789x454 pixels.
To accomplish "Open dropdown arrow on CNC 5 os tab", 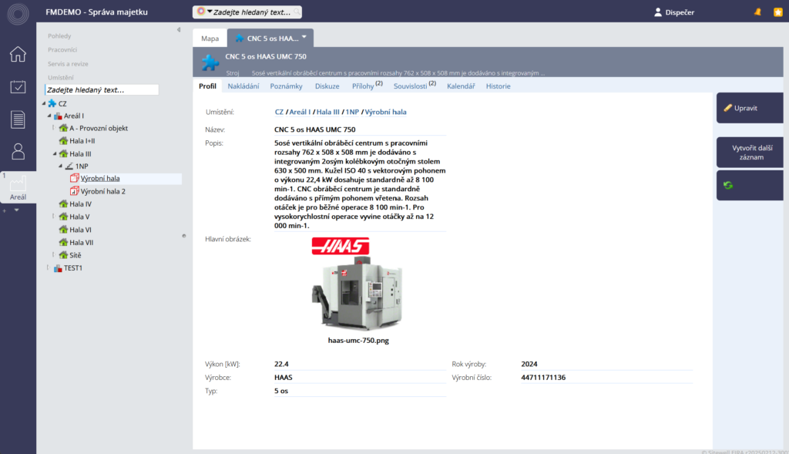I will coord(304,37).
